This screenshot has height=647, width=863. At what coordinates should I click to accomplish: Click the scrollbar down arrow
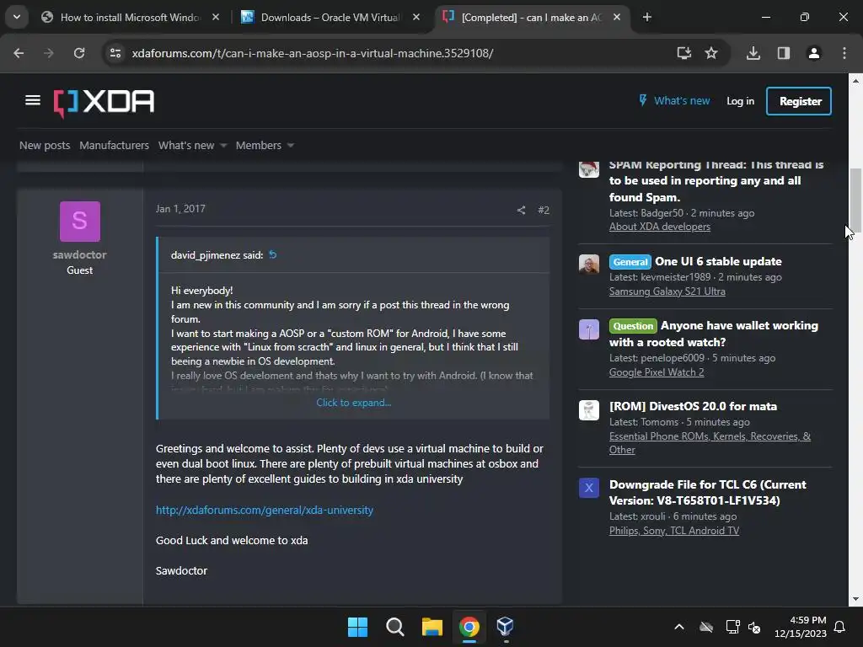click(855, 599)
